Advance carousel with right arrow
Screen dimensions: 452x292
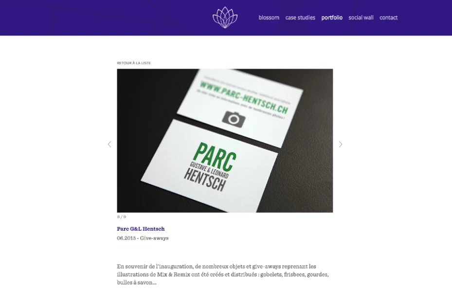click(x=341, y=144)
